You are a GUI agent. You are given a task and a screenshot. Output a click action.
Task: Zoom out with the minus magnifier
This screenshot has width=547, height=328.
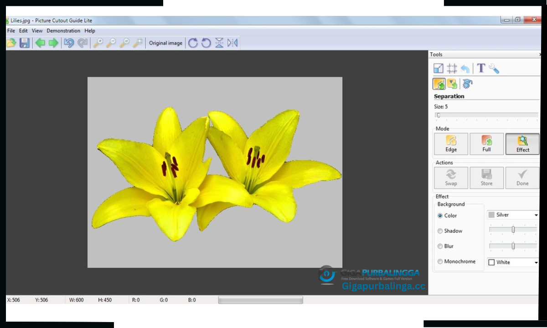pyautogui.click(x=111, y=43)
